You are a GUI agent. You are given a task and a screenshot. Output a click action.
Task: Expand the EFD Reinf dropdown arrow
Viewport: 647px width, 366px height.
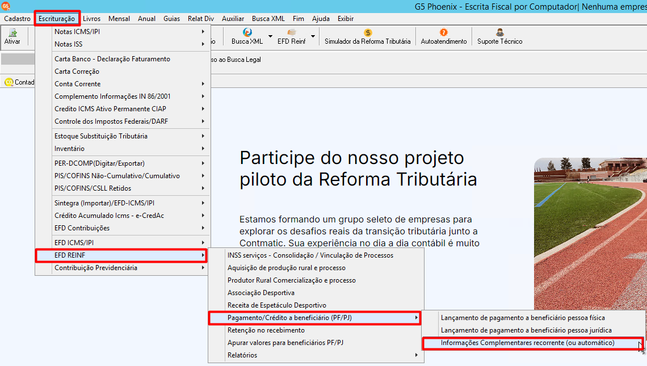[x=313, y=36]
